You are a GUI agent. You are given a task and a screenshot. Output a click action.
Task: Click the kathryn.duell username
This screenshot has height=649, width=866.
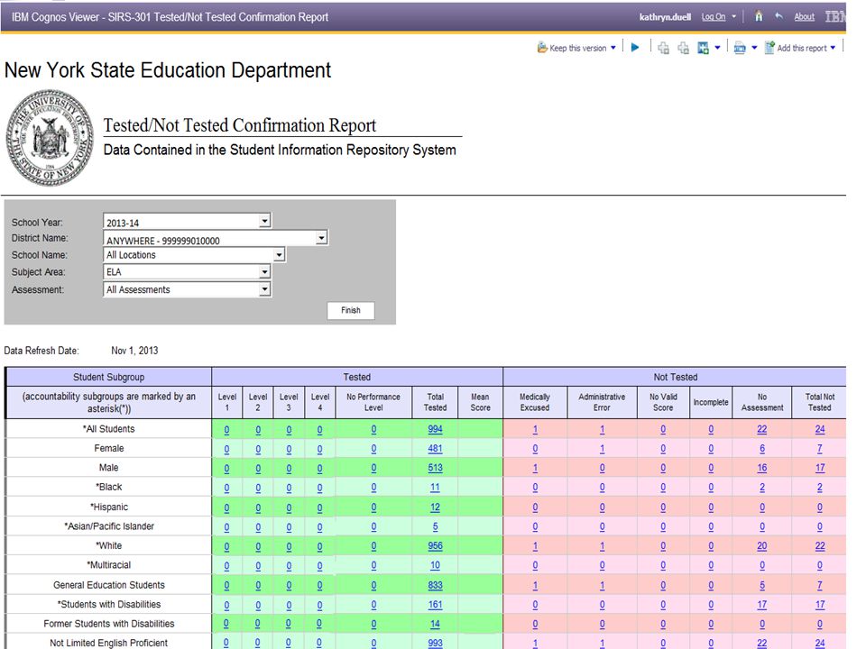click(665, 16)
